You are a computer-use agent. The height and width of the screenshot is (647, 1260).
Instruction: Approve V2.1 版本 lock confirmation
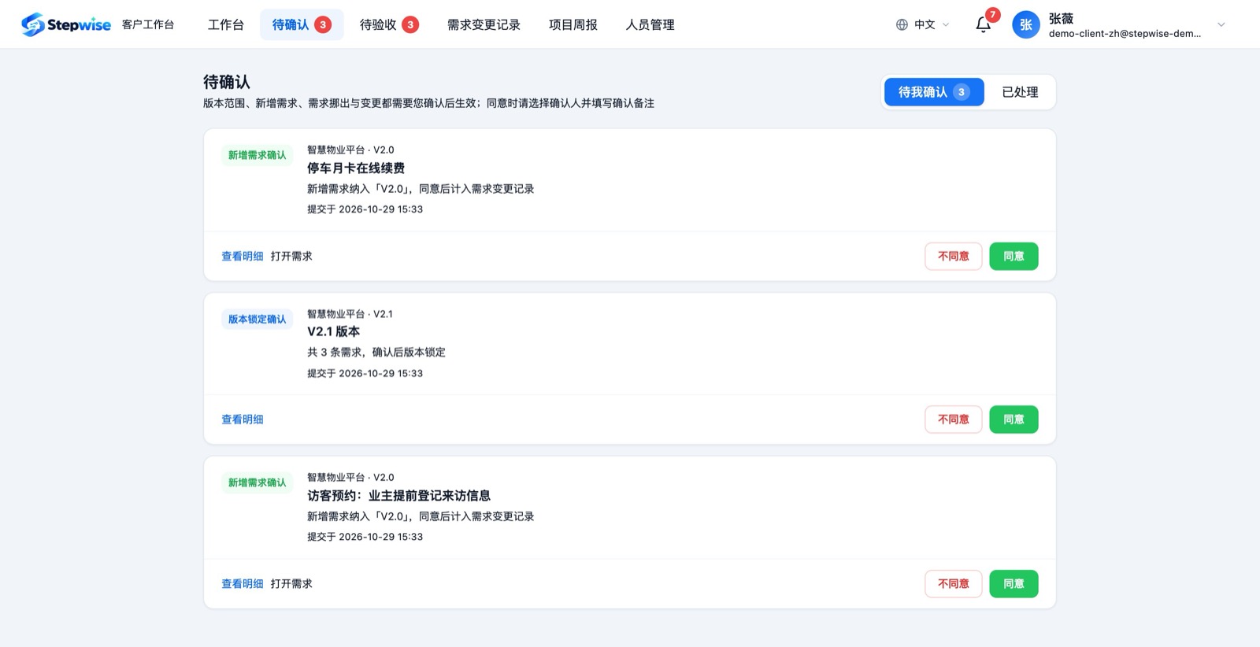click(1014, 420)
